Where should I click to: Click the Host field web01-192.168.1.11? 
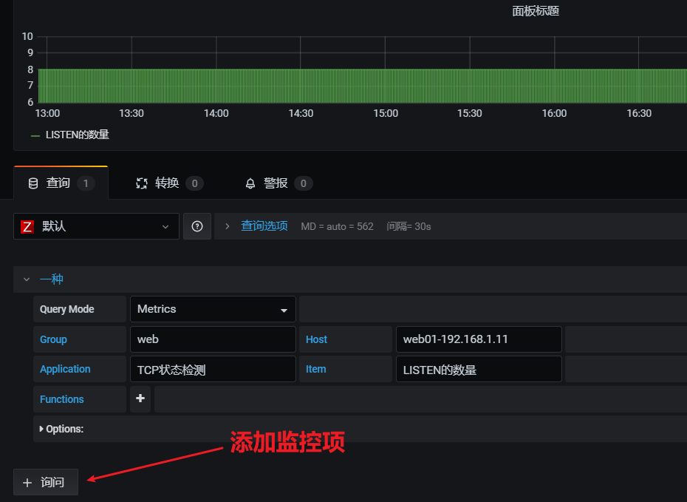(479, 339)
